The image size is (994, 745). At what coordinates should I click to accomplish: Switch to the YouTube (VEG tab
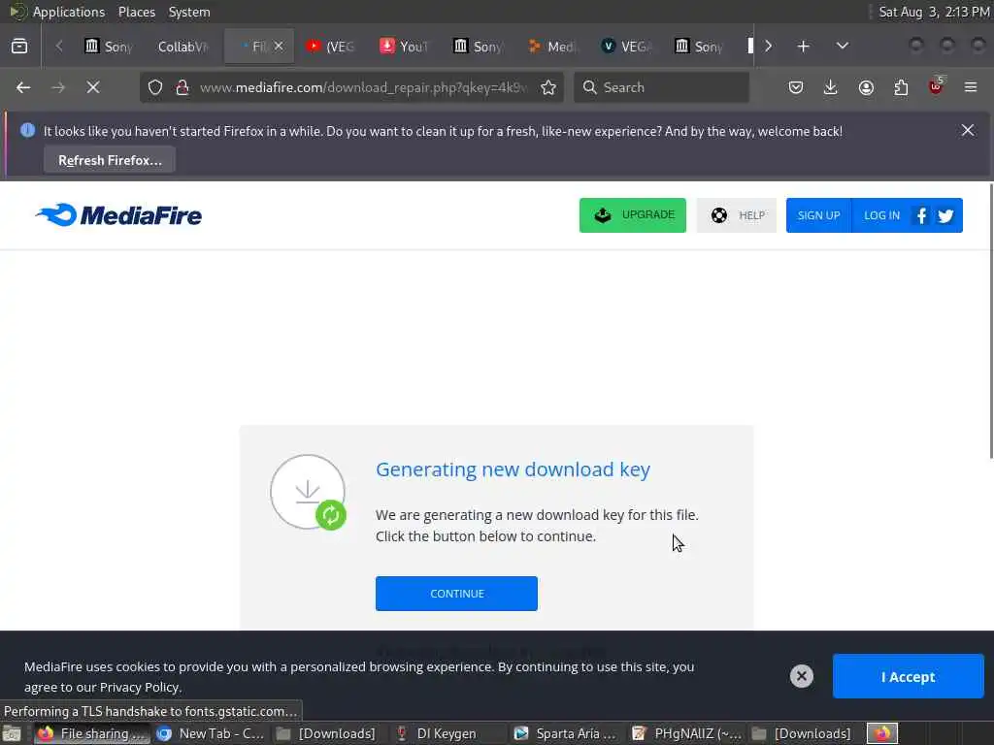click(330, 47)
